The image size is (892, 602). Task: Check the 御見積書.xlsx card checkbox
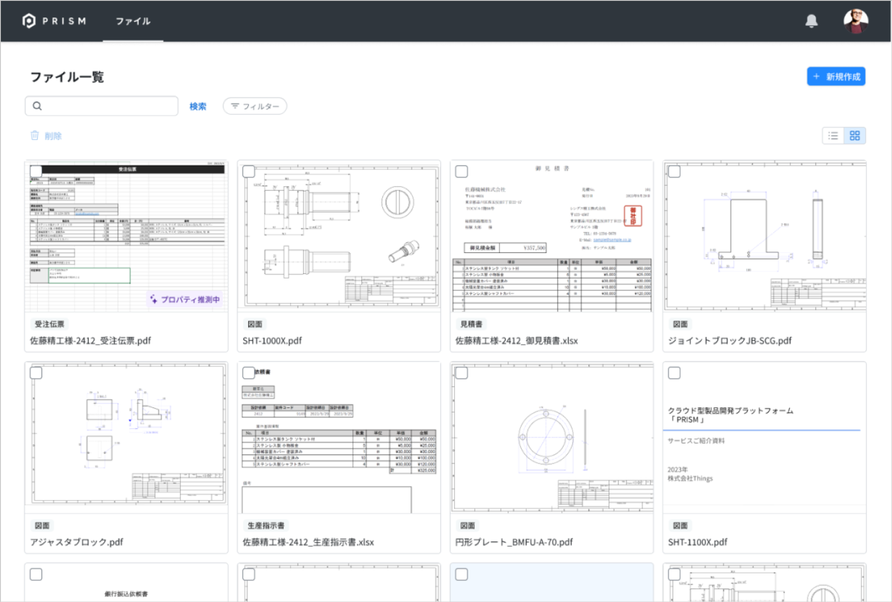point(462,172)
